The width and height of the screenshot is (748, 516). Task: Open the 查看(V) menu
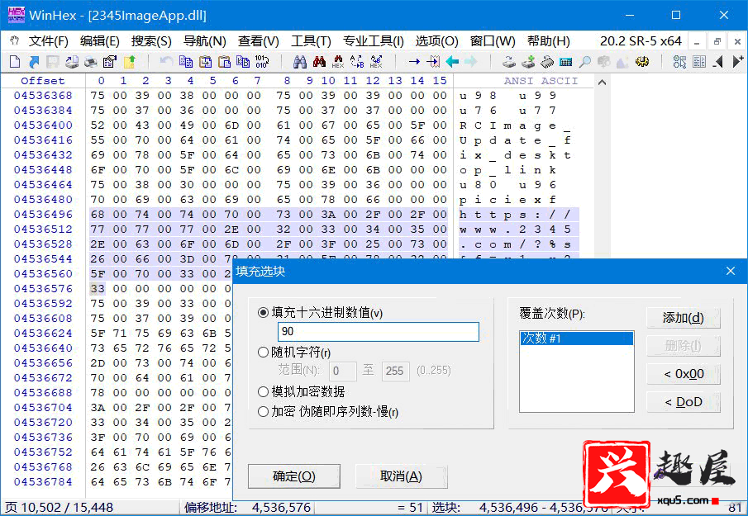[259, 41]
